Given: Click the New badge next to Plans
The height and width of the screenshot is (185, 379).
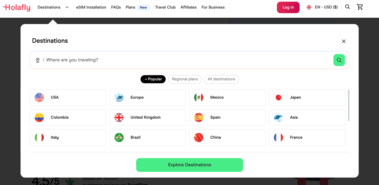Looking at the screenshot, I should click(143, 7).
